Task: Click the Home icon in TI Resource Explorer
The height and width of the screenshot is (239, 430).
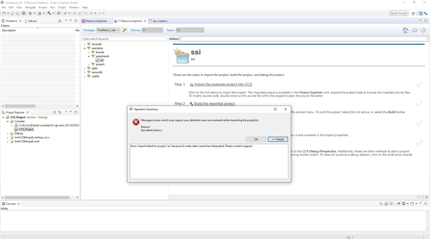Action: pyautogui.click(x=405, y=30)
